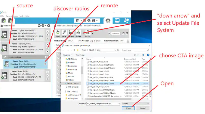Switch to Configuration working mode gear icon

[x=108, y=21]
